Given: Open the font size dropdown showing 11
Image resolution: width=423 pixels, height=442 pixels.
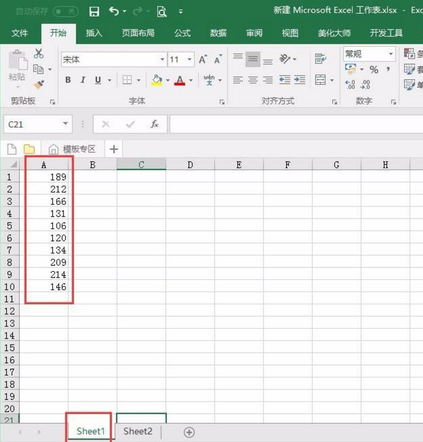Looking at the screenshot, I should pos(189,59).
